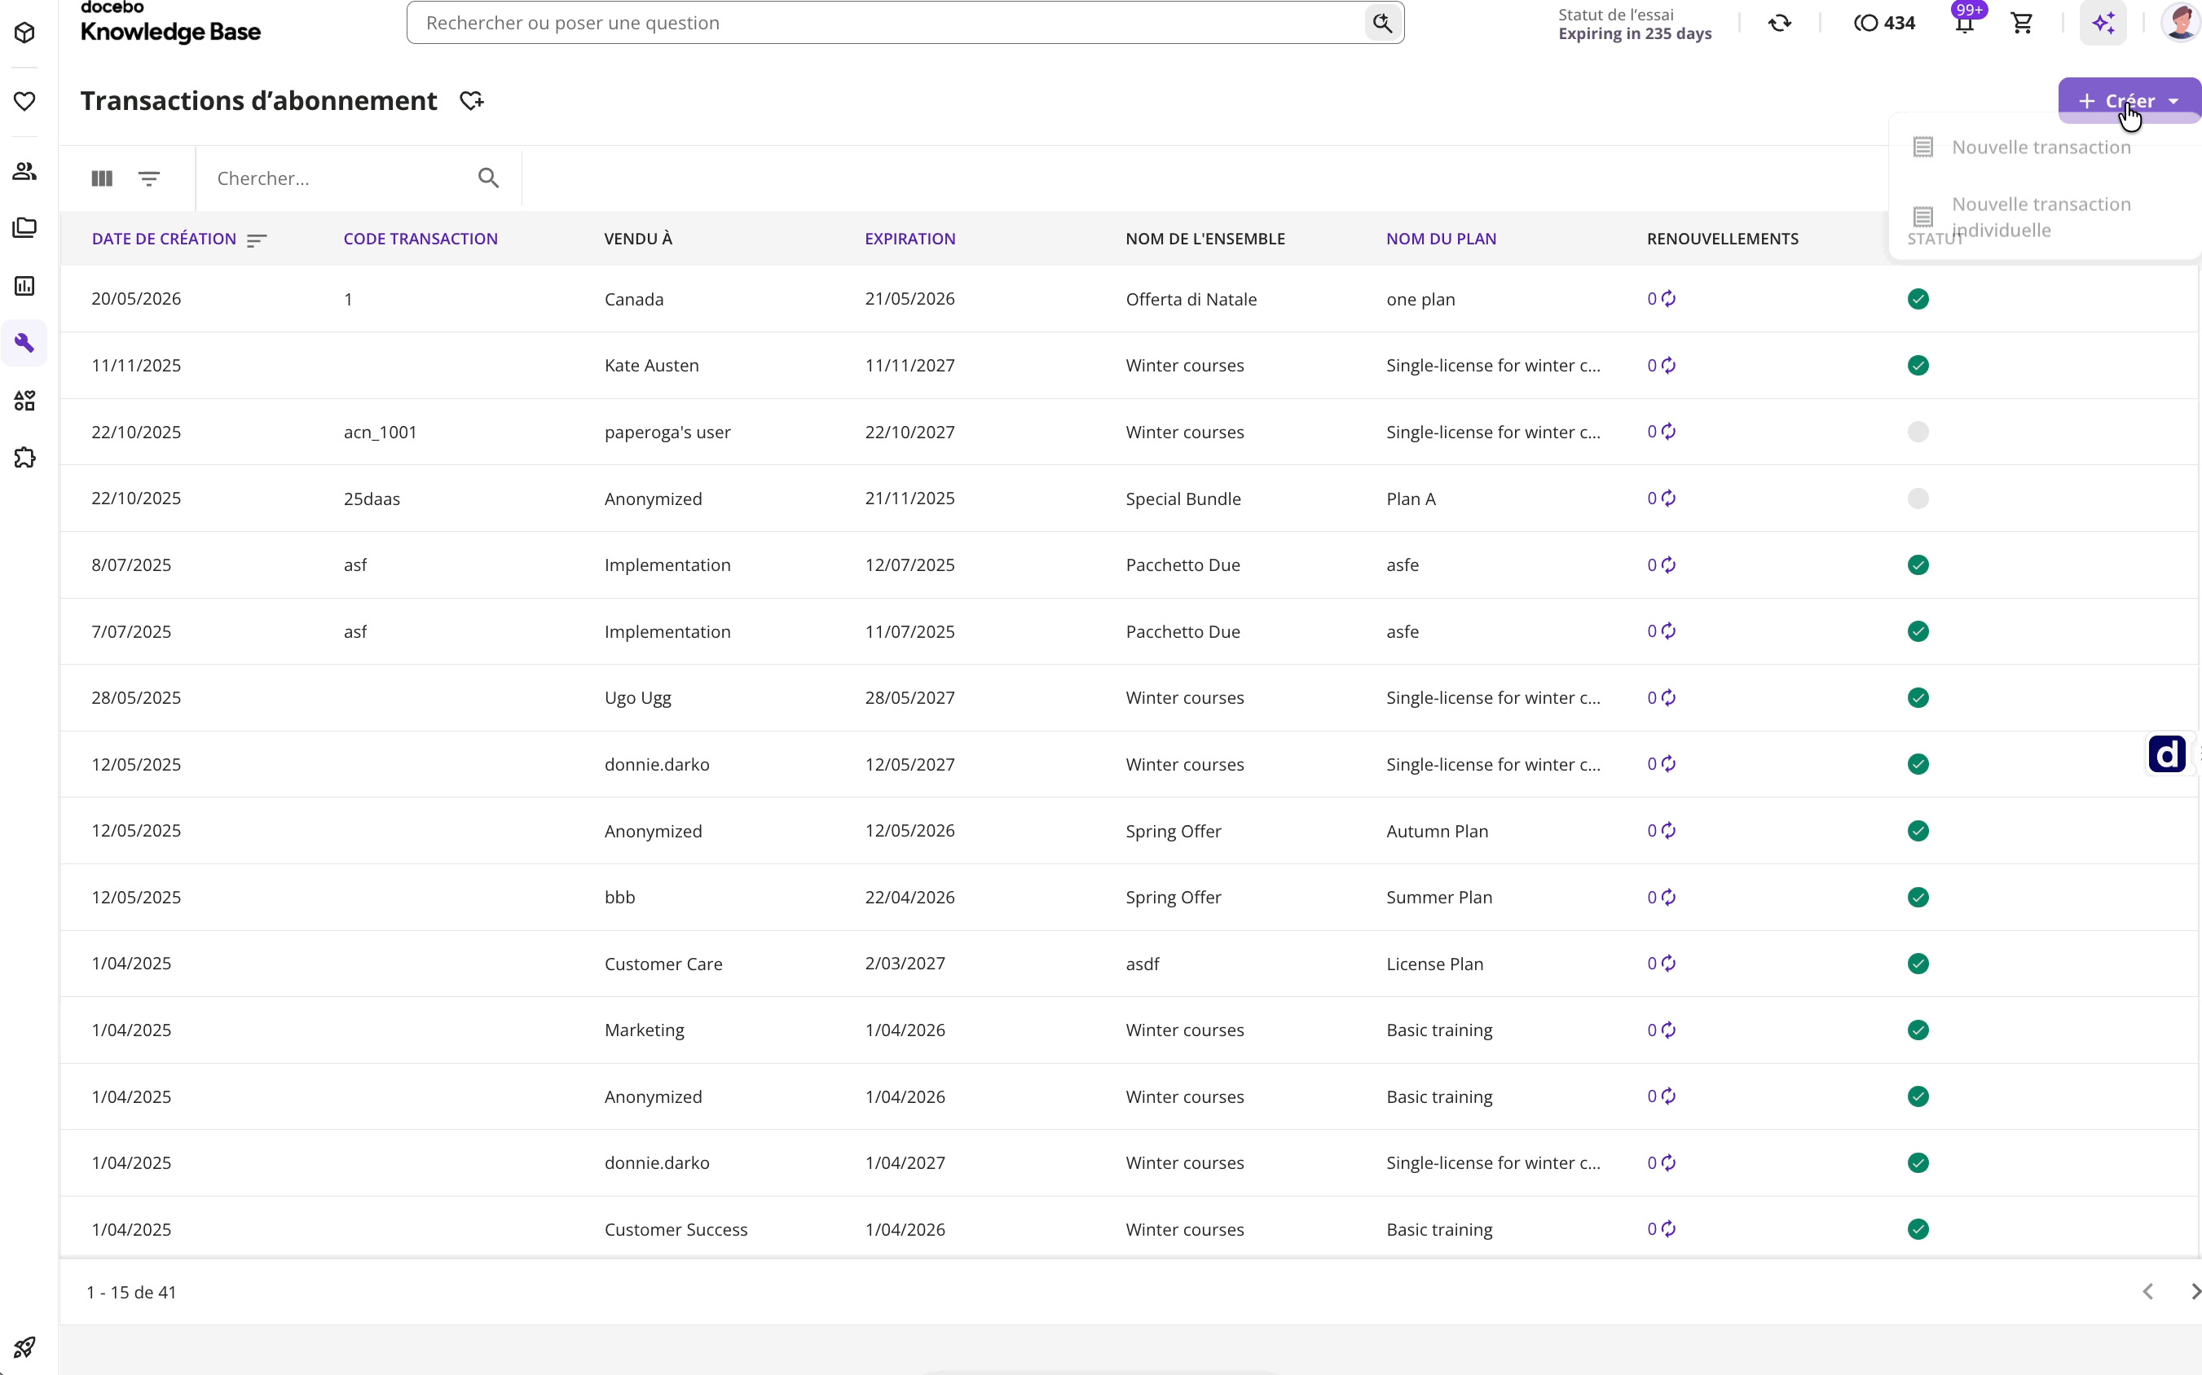Click the 'Kate Austen' sold-to cell
Screen dimensions: 2202x1375
[651, 366]
